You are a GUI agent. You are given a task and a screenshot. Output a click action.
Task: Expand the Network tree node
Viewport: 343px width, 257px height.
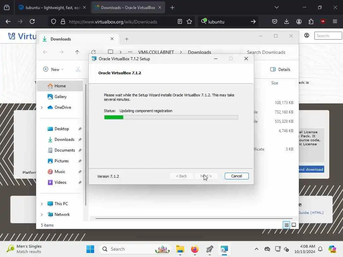pos(42,215)
